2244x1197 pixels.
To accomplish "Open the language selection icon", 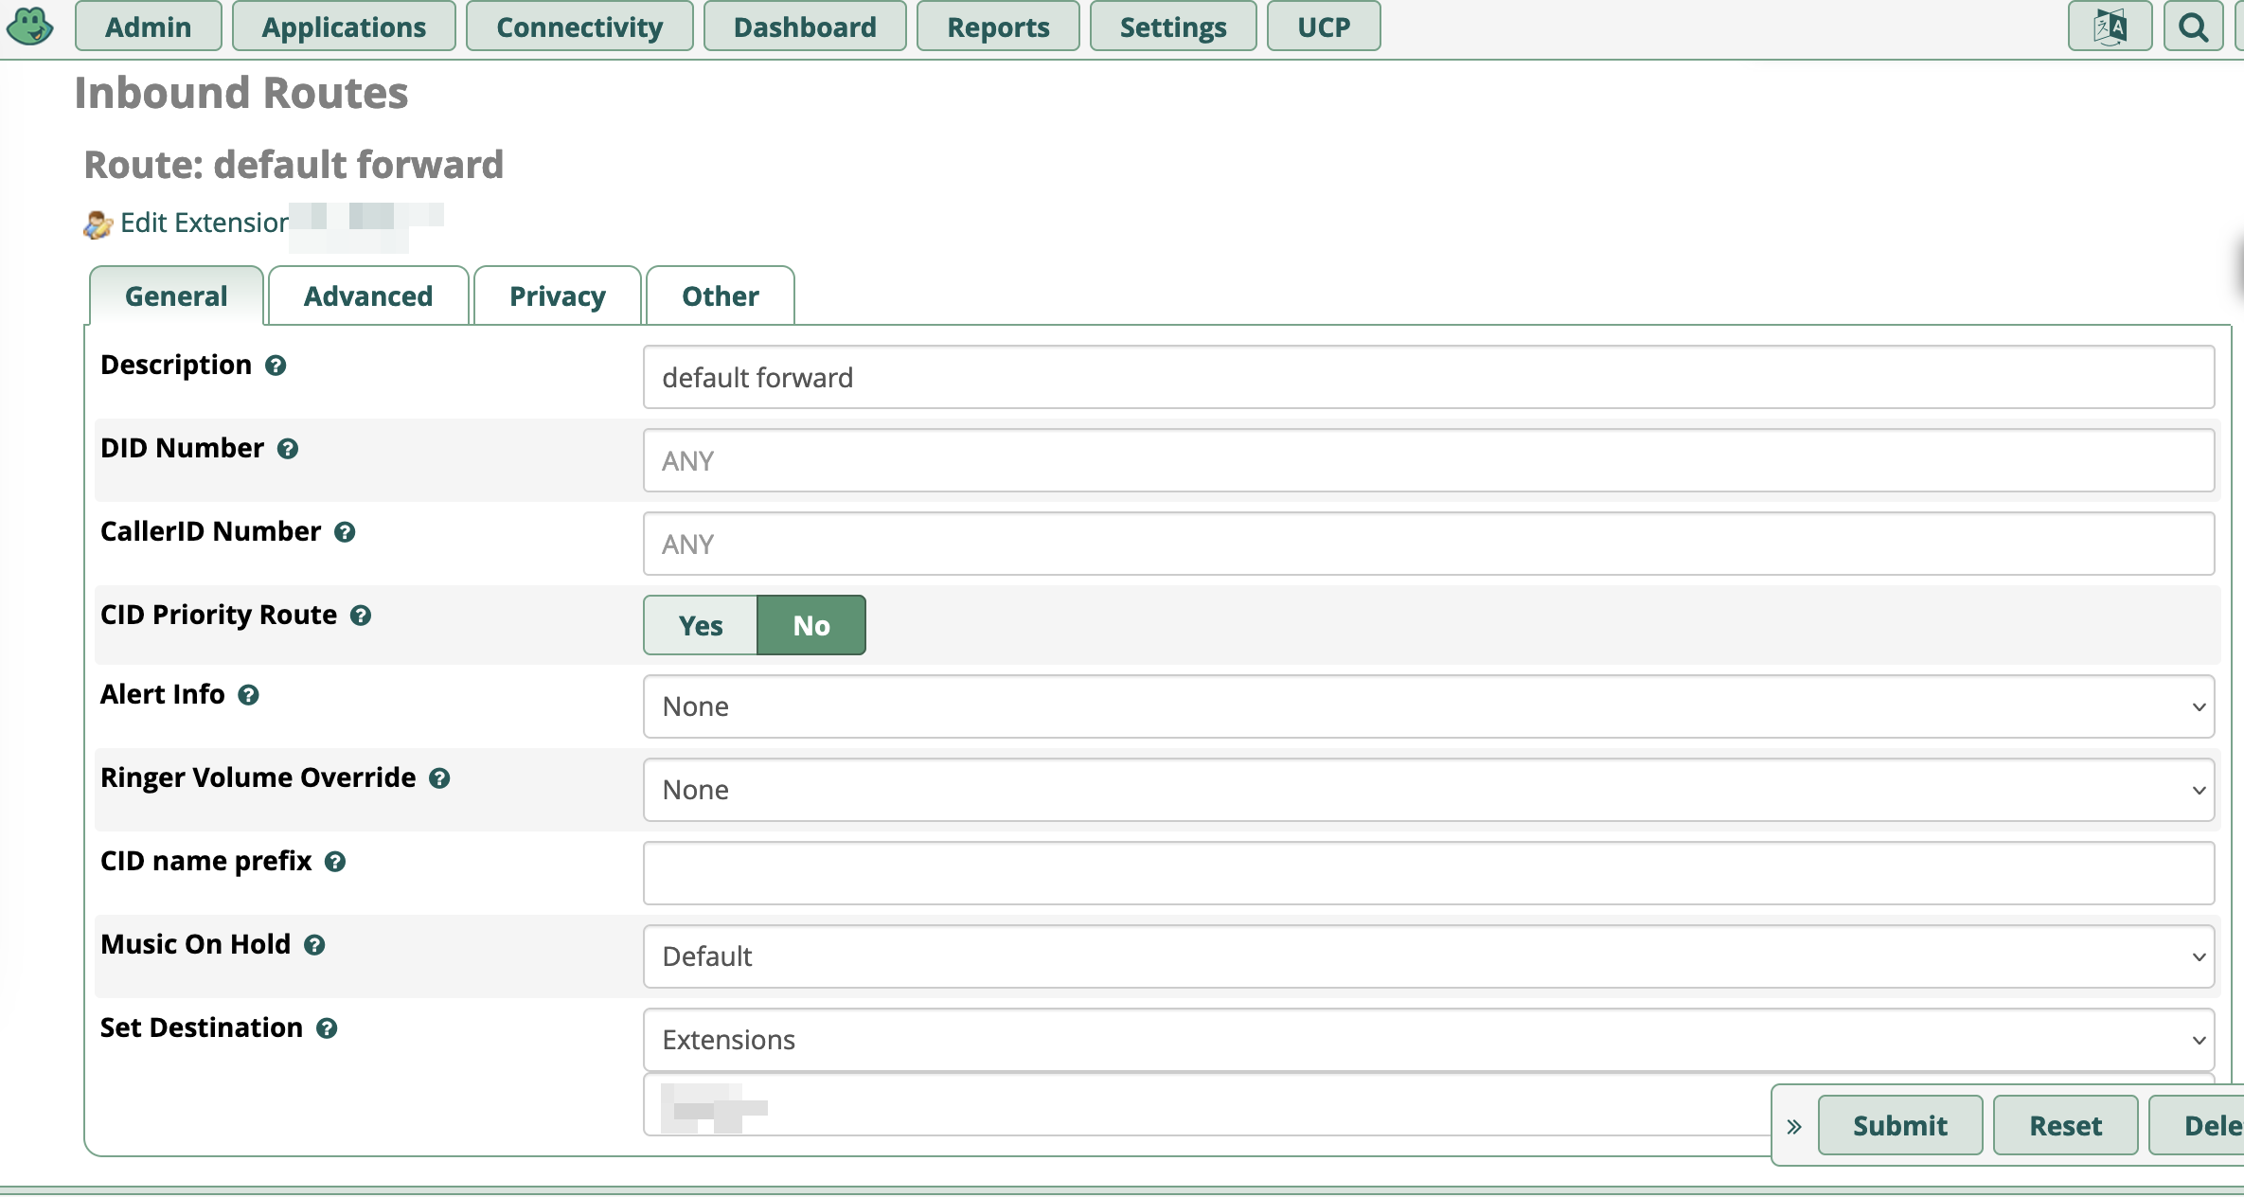I will coord(2109,26).
